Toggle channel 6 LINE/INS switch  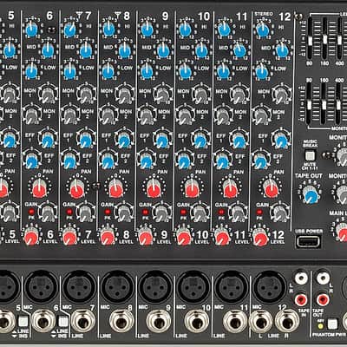63,322
